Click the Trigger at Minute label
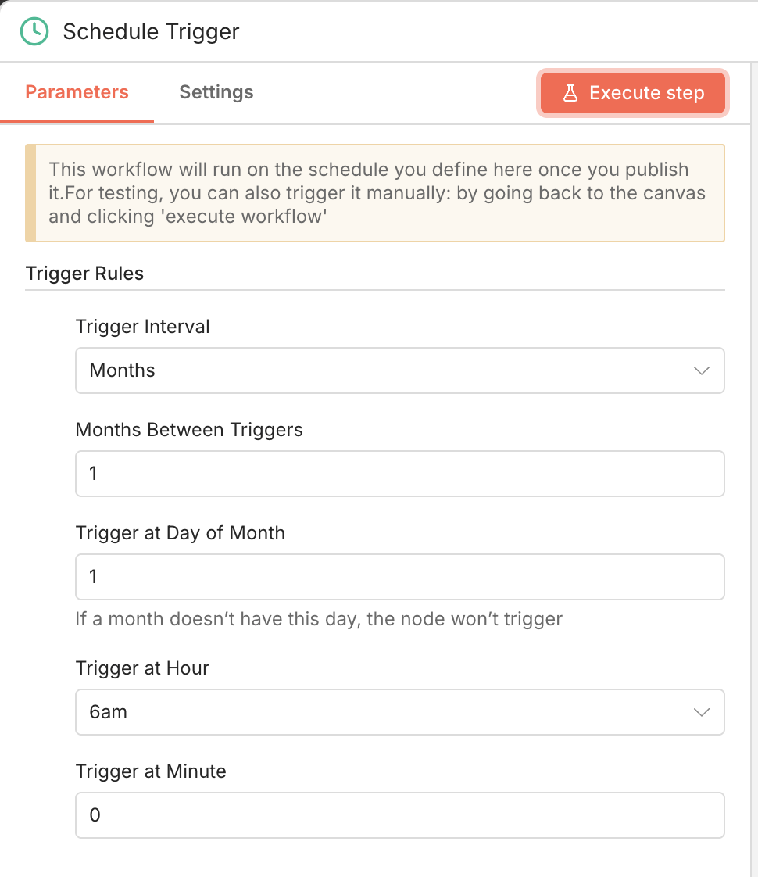 (151, 771)
